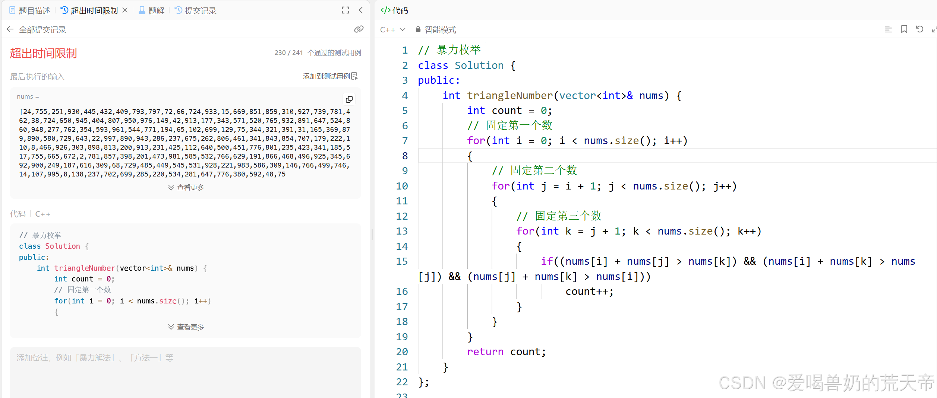This screenshot has height=398, width=937.
Task: Reset code with the undo arrow icon
Action: pyautogui.click(x=919, y=29)
